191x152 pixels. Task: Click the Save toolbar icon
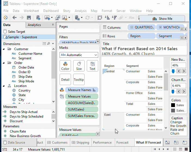29,18
